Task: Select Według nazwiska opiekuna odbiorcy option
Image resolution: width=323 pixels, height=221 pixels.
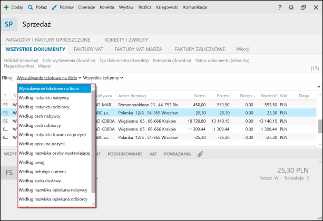Action: tap(54, 199)
